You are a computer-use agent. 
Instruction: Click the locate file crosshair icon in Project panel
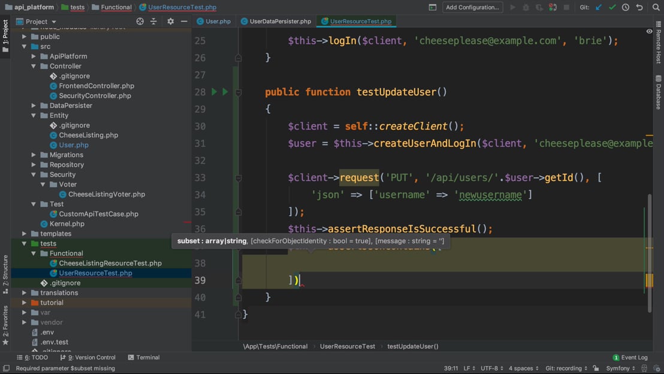click(x=140, y=22)
